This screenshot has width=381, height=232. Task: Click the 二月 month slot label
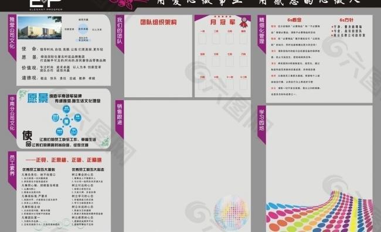(216, 31)
